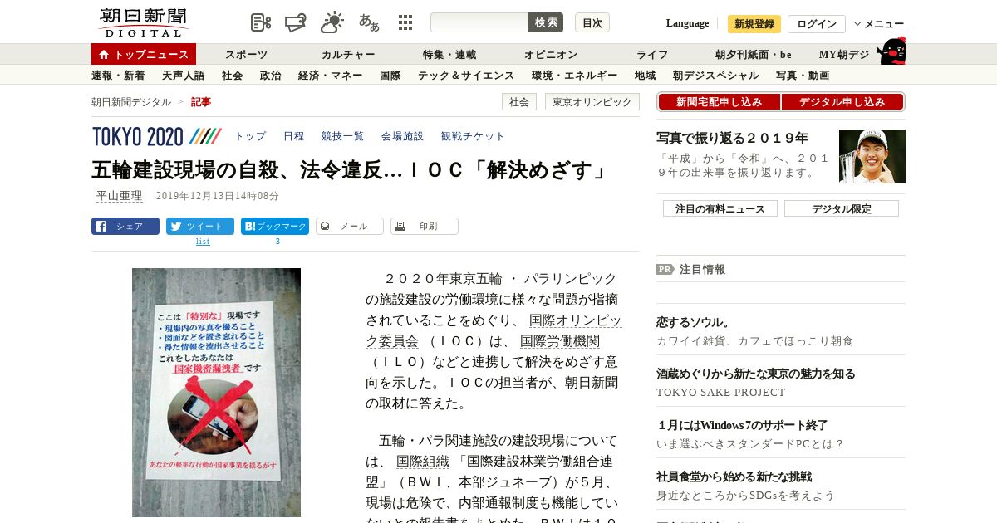This screenshot has height=523, width=997.
Task: Open スポーツ section
Action: (247, 54)
